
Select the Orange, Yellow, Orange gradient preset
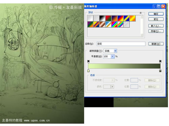point(133,18)
